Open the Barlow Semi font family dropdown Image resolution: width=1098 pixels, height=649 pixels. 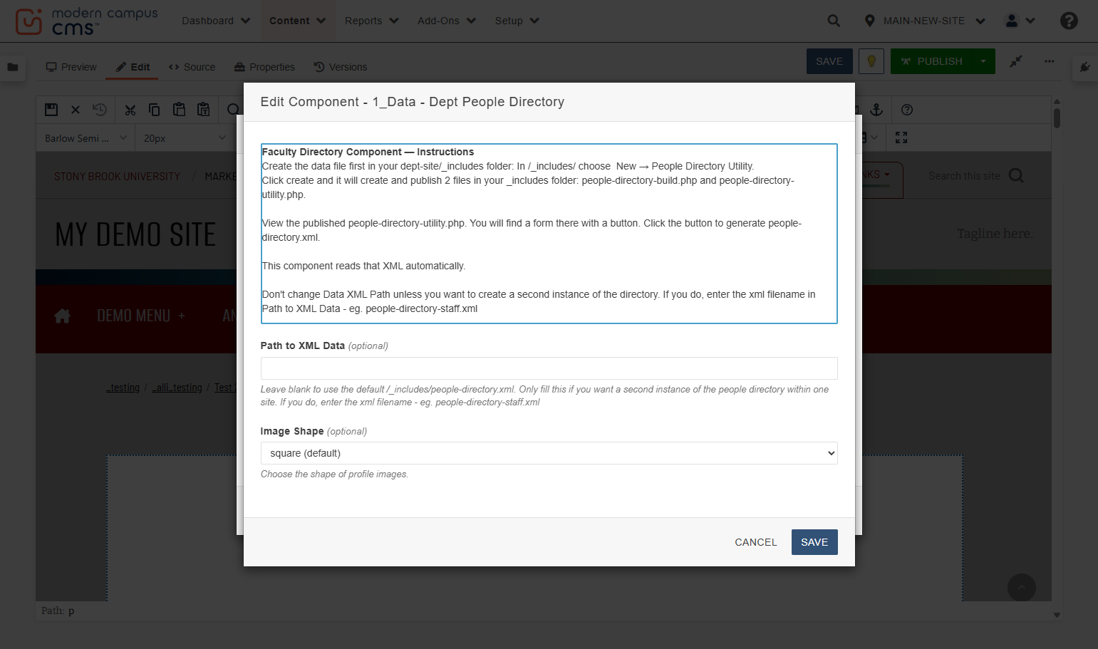[86, 138]
